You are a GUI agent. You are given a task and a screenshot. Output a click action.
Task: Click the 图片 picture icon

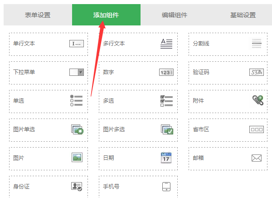point(77,158)
